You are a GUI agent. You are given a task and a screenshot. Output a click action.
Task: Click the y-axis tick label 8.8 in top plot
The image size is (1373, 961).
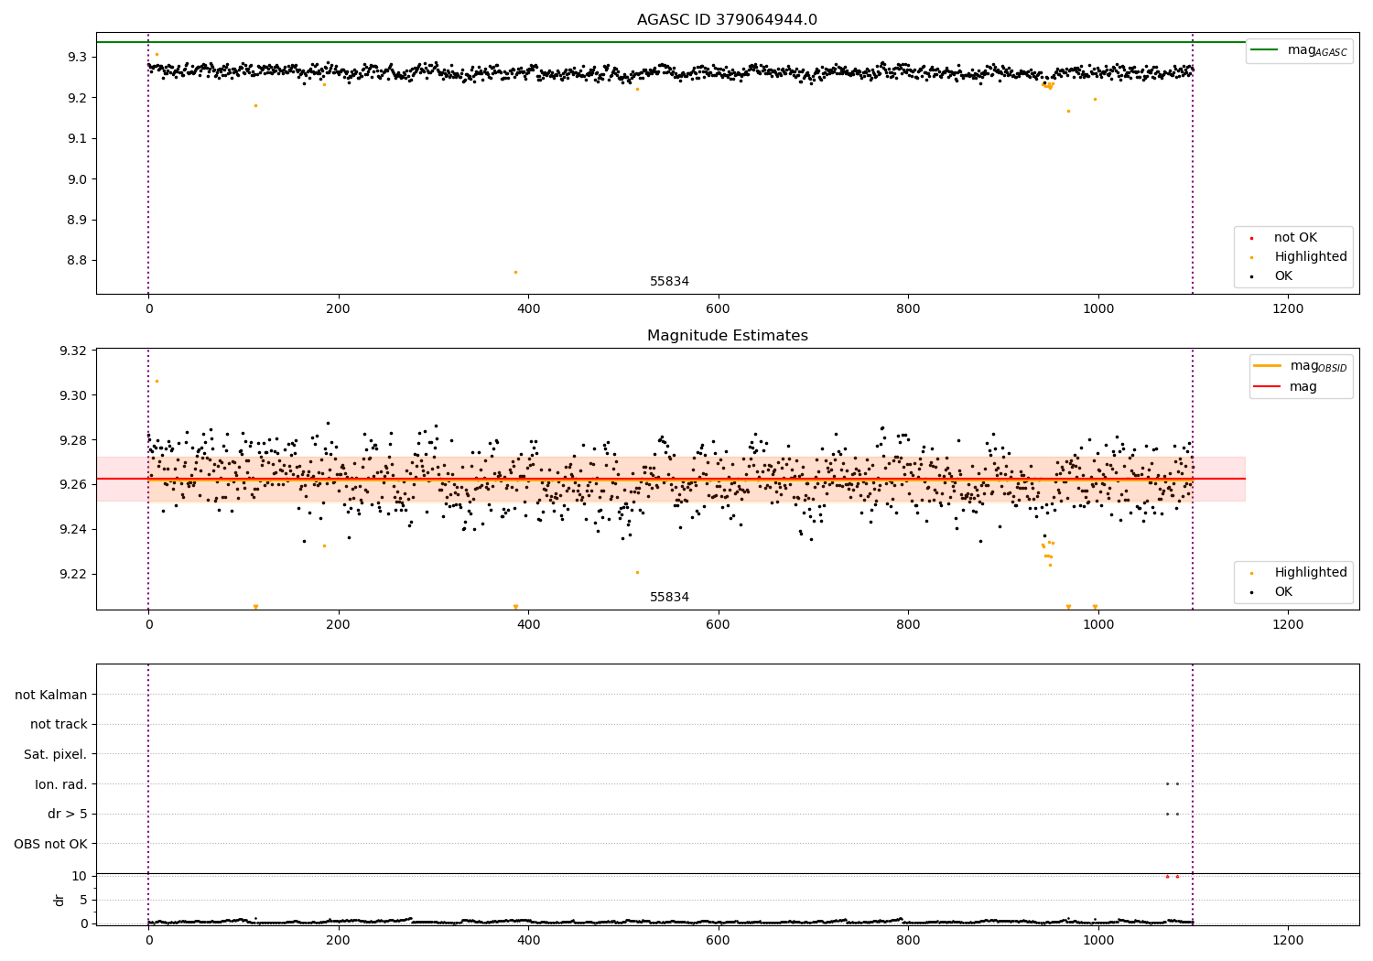[77, 261]
